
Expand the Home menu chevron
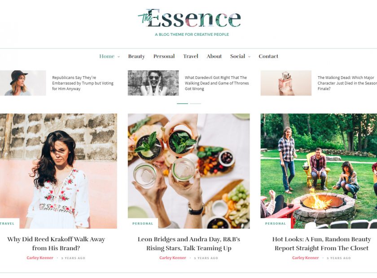point(118,56)
